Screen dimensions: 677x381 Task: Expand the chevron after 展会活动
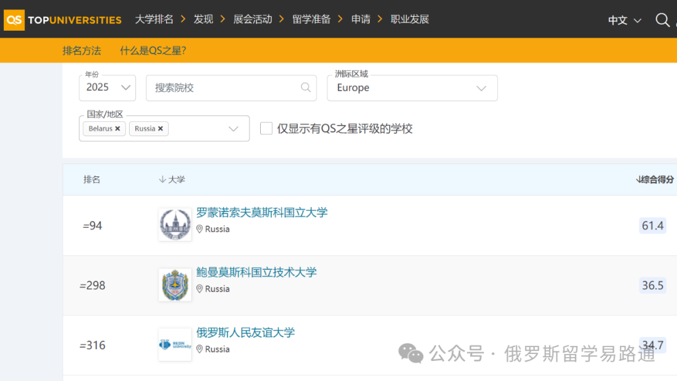point(281,19)
